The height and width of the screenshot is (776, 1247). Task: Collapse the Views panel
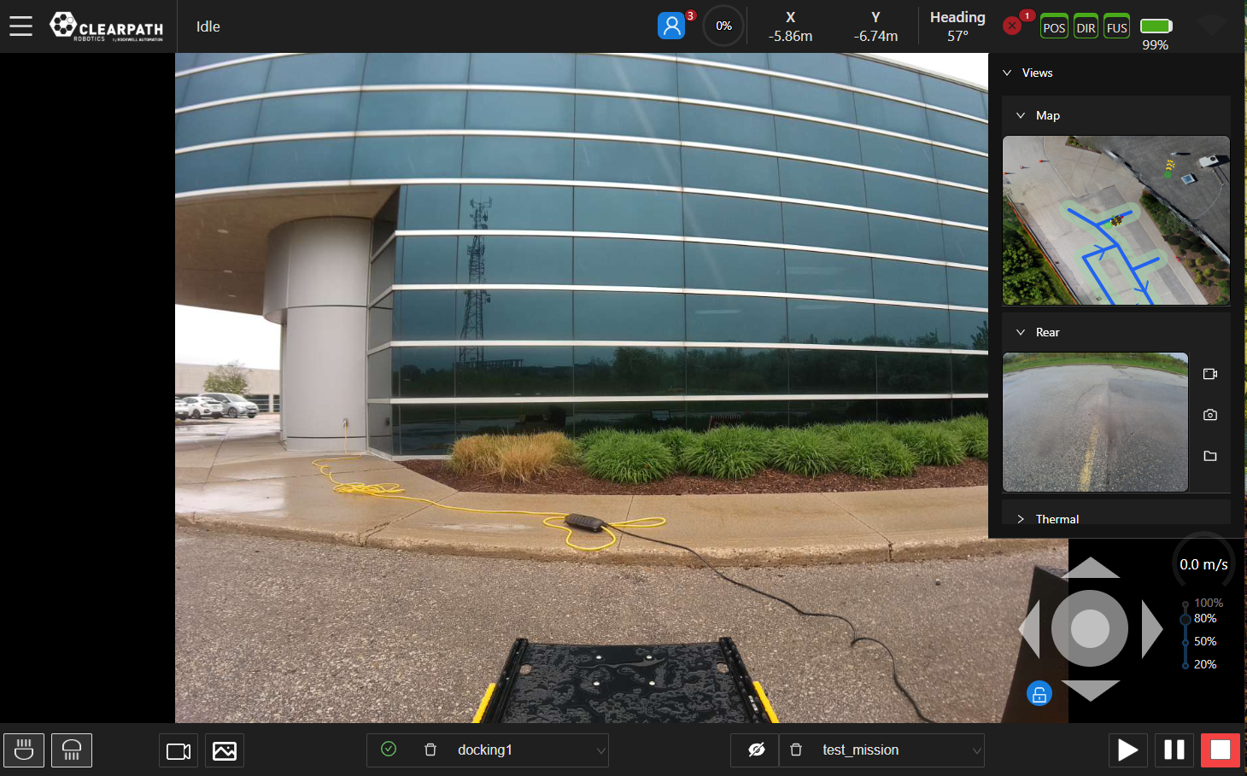[x=1007, y=73]
